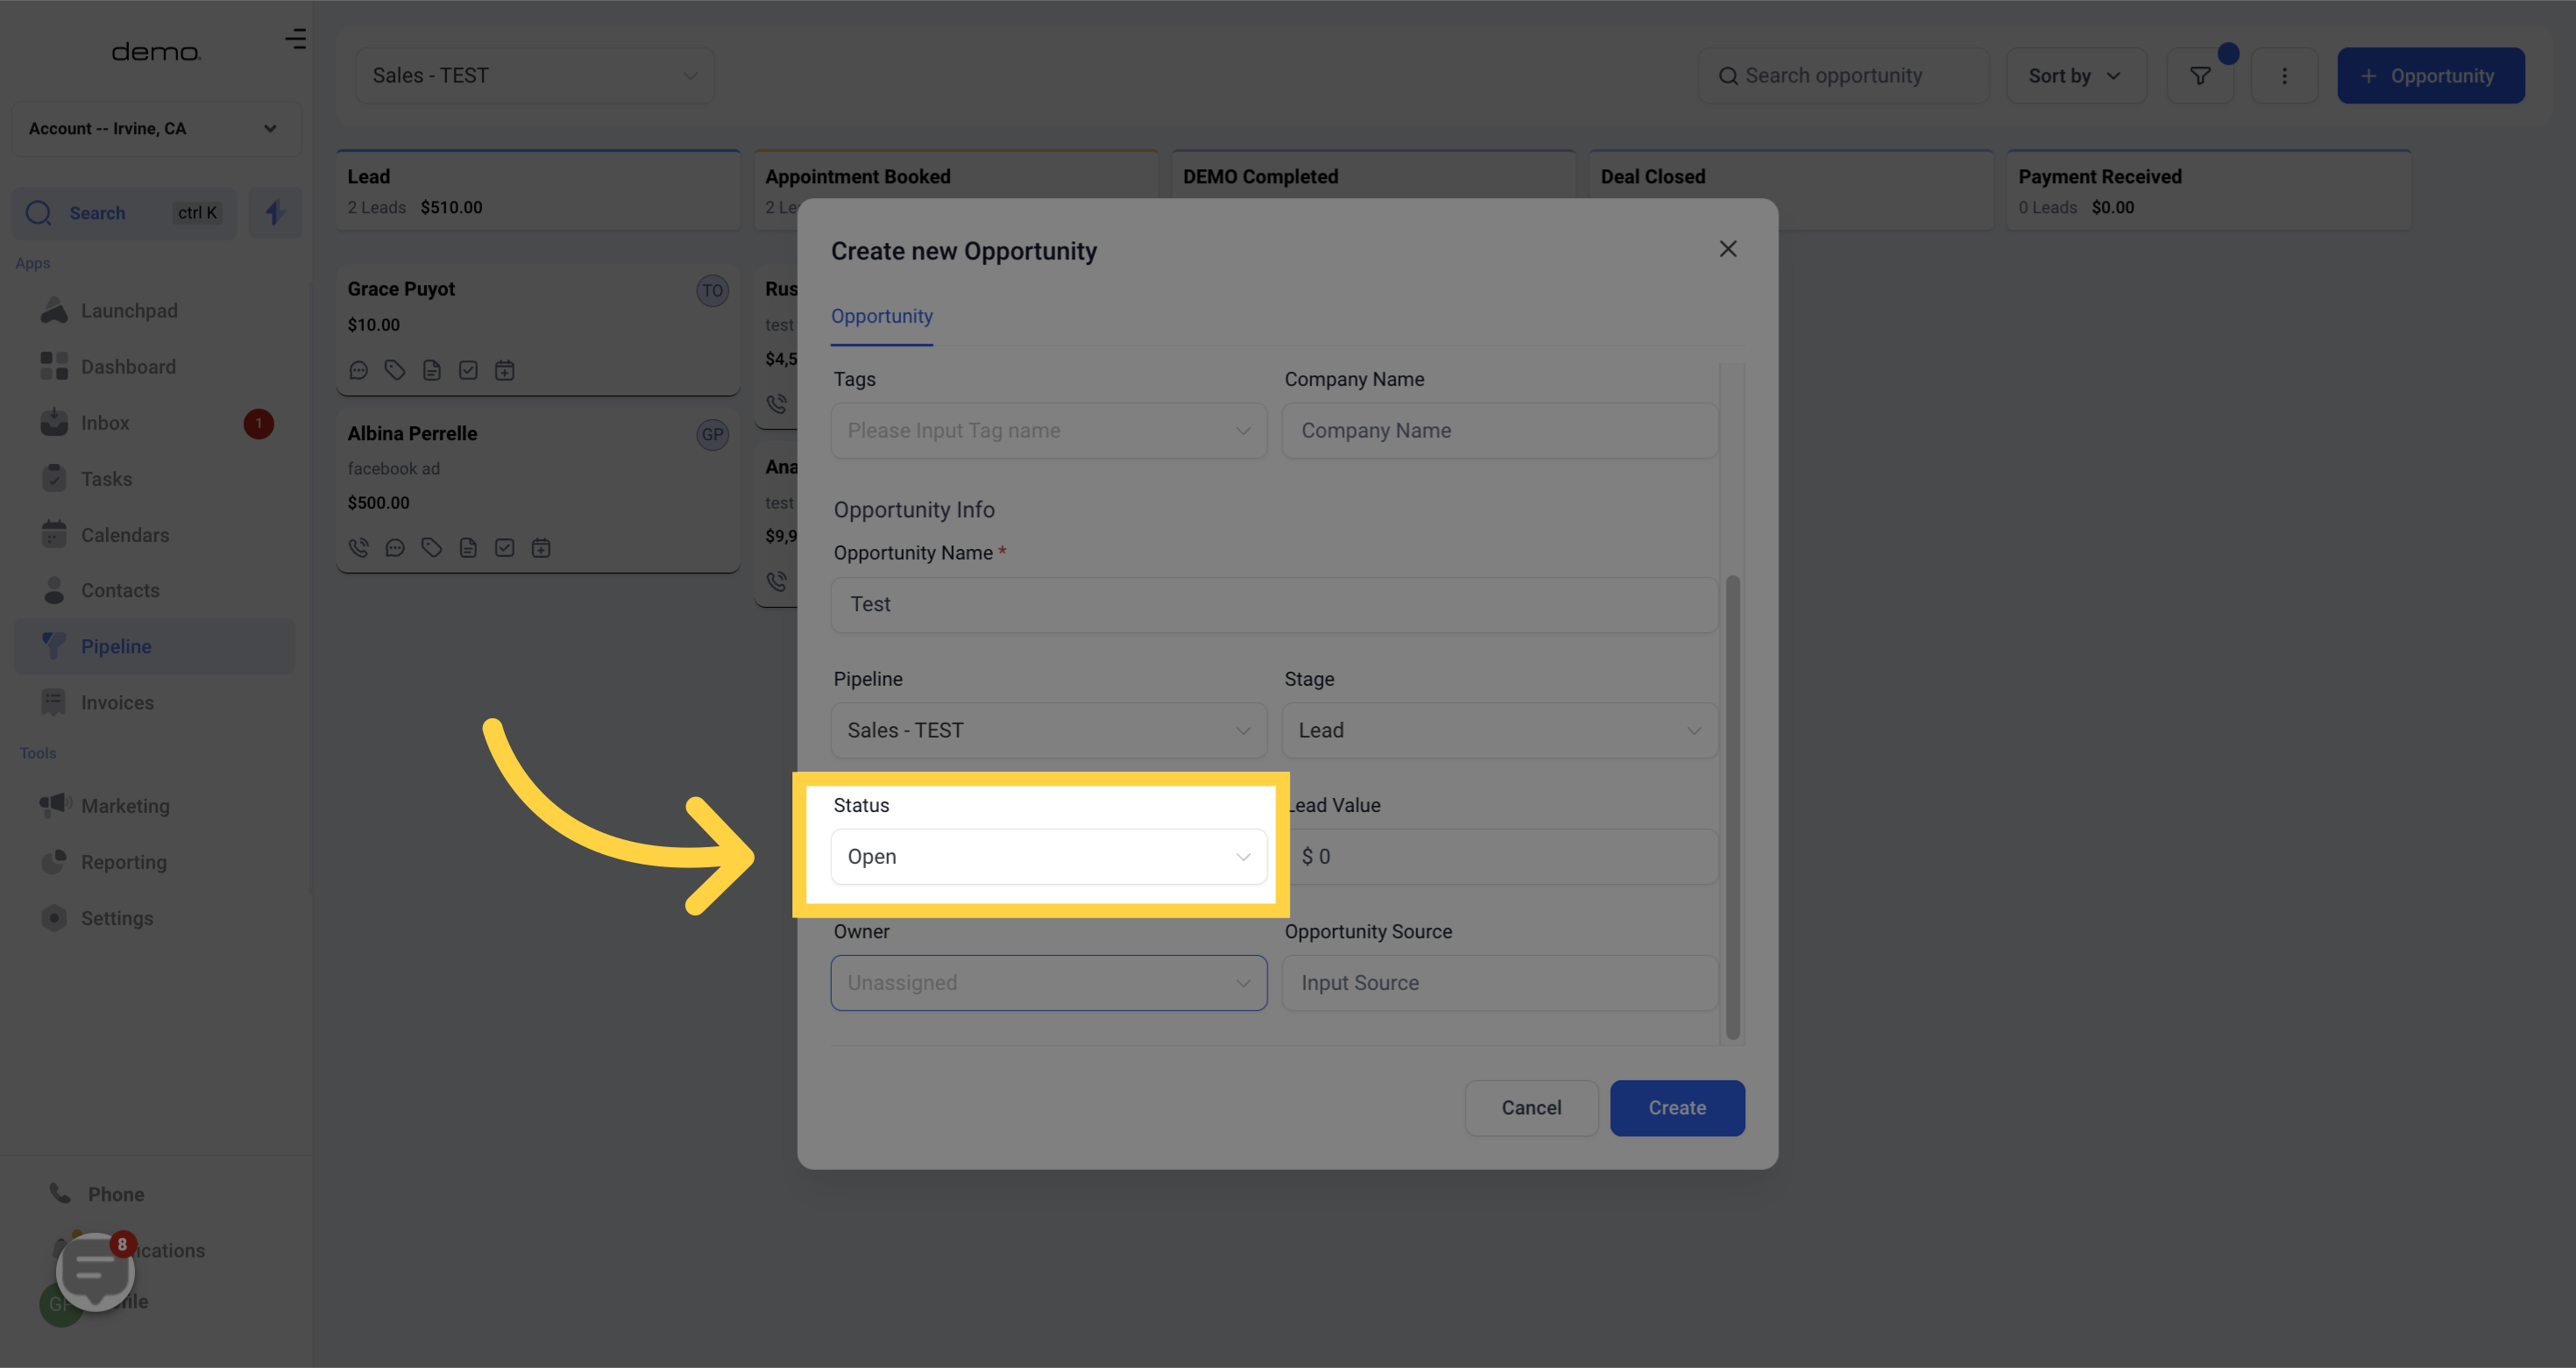Expand the Status dropdown showing Open
The height and width of the screenshot is (1368, 2576).
tap(1048, 857)
